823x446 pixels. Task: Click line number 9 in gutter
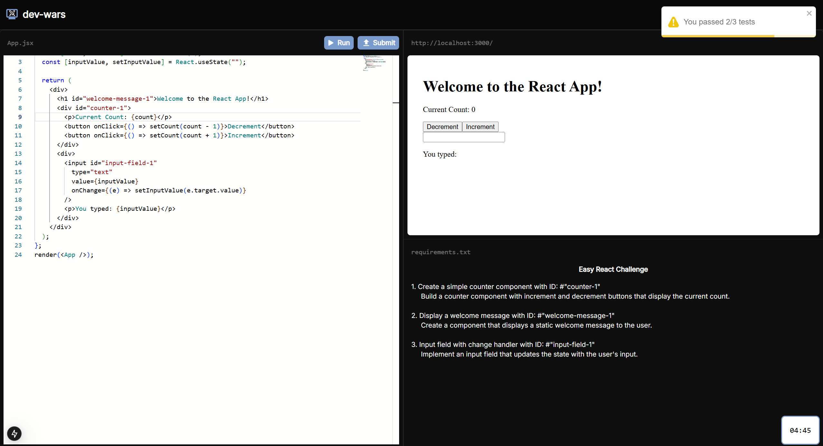[x=20, y=117]
